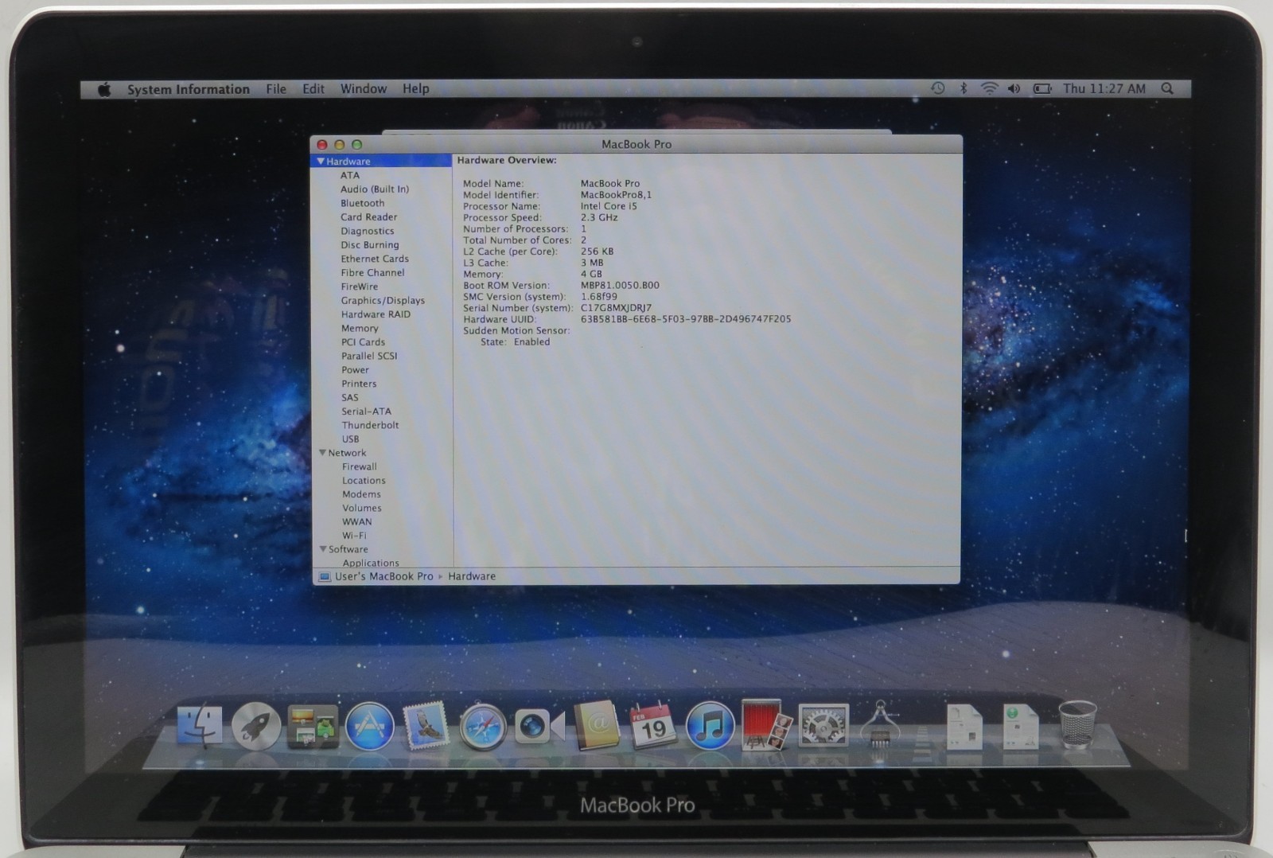
Task: Launch Safari compass icon in Dock
Action: tap(482, 726)
